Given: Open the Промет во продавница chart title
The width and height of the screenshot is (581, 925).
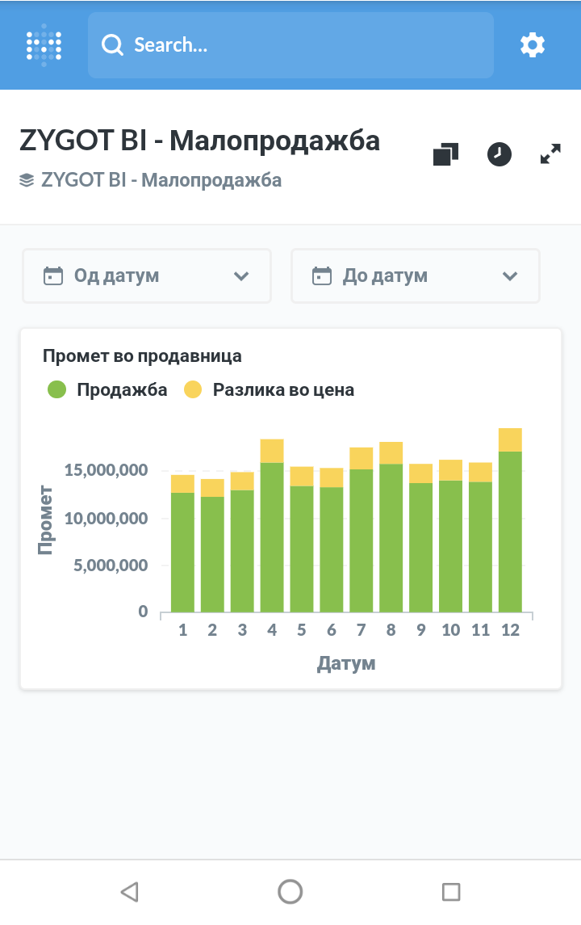Looking at the screenshot, I should pyautogui.click(x=142, y=355).
